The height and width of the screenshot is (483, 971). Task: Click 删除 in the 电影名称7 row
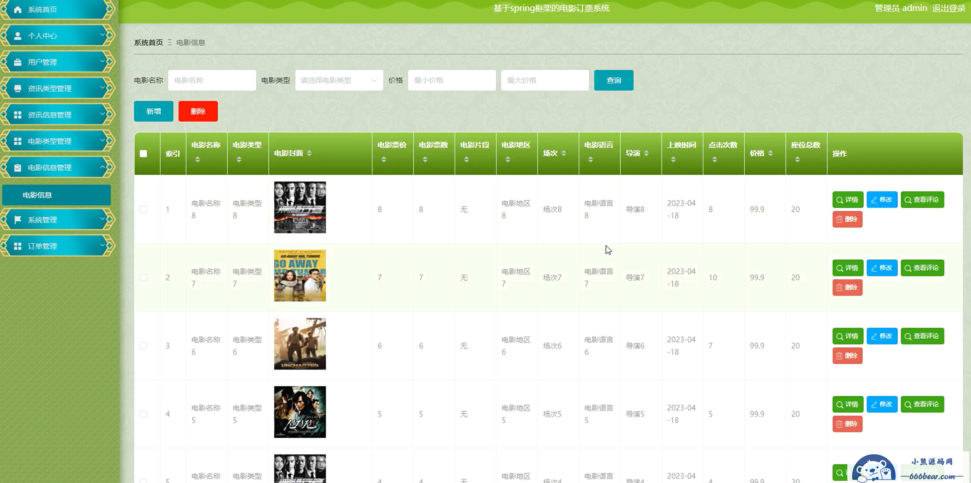click(847, 288)
